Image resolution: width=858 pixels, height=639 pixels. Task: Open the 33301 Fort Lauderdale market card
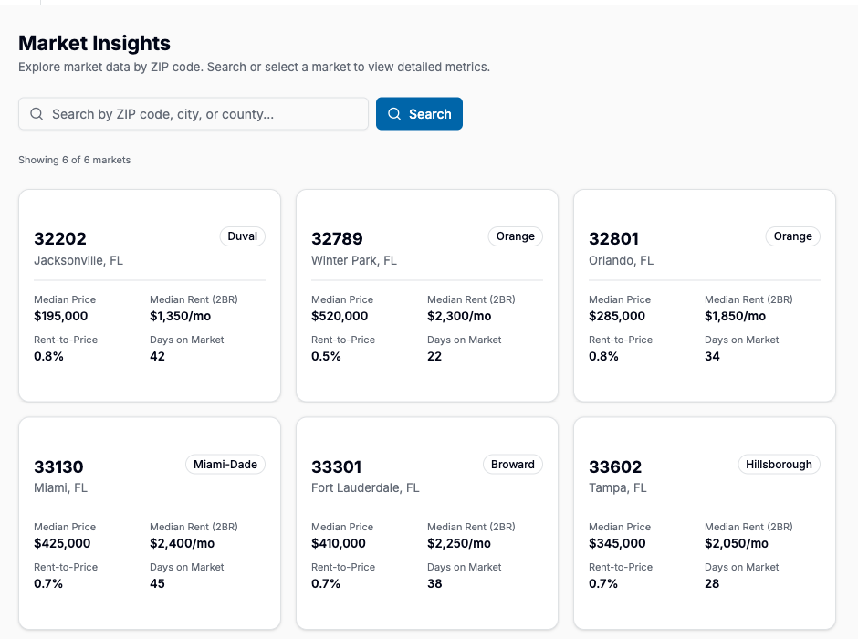(x=426, y=522)
